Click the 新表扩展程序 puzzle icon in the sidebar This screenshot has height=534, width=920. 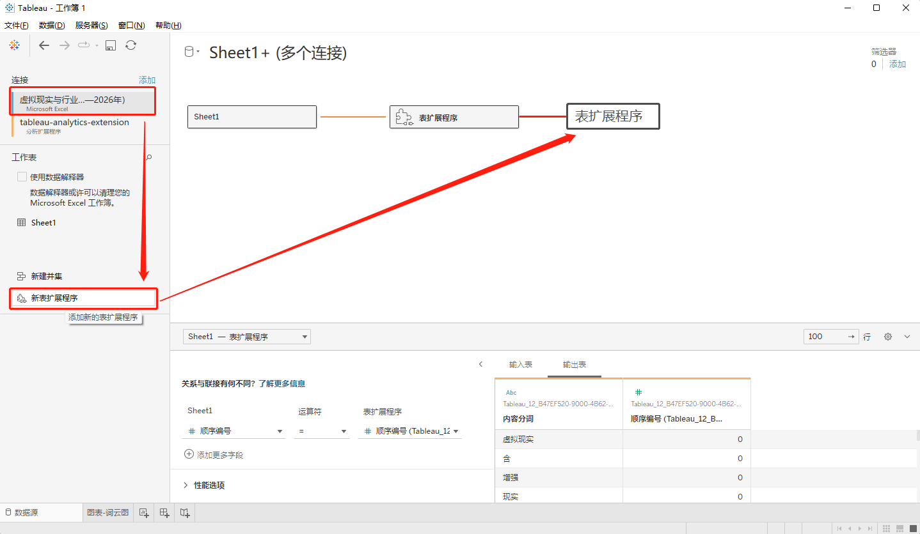(21, 298)
